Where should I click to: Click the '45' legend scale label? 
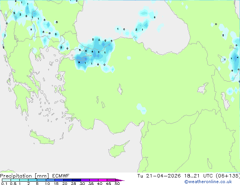pos(108,183)
